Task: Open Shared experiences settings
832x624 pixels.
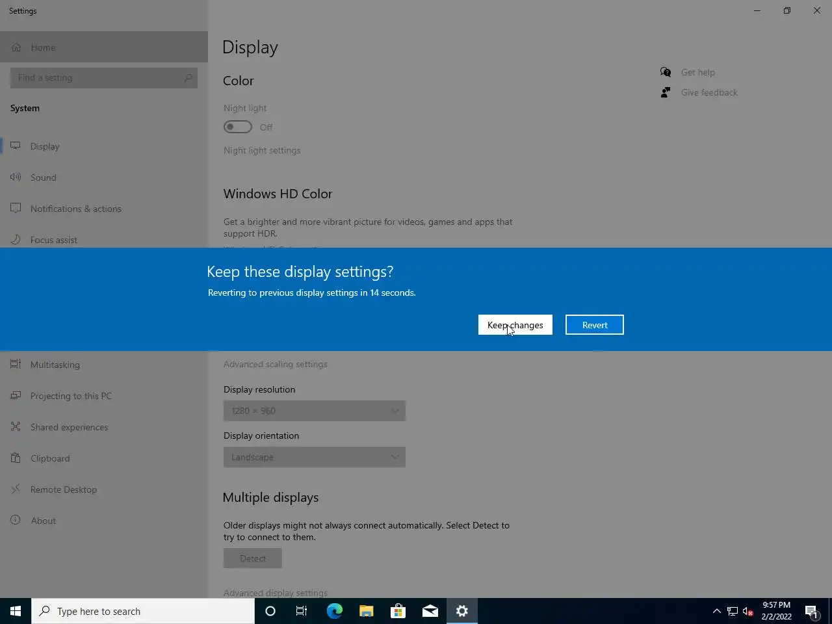Action: [x=104, y=427]
